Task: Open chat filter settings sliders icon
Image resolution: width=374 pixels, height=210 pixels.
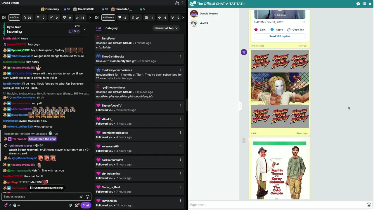Action: pos(4,17)
